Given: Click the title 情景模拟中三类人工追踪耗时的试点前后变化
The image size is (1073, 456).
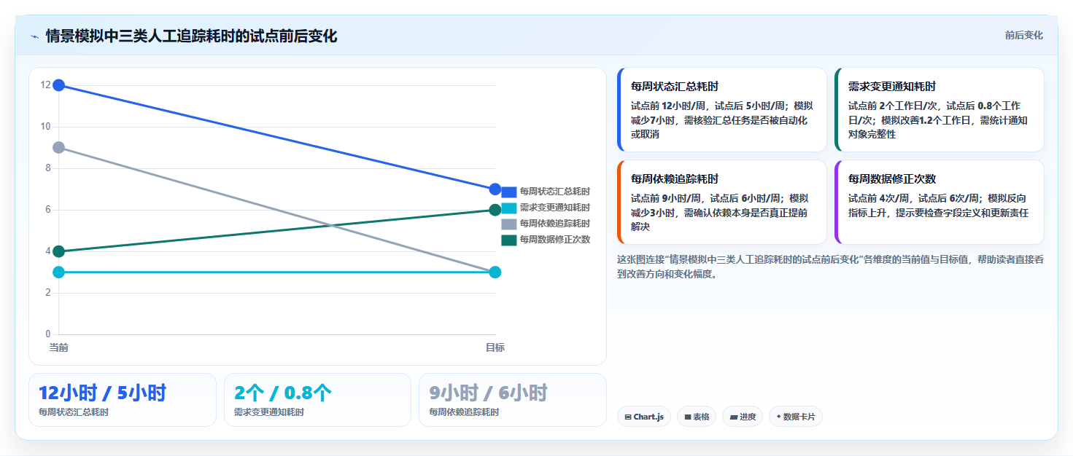Looking at the screenshot, I should click(x=191, y=36).
